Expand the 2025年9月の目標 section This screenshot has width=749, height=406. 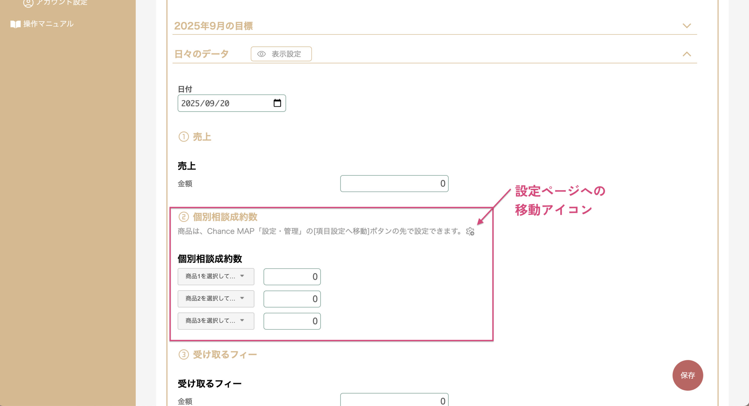(686, 26)
